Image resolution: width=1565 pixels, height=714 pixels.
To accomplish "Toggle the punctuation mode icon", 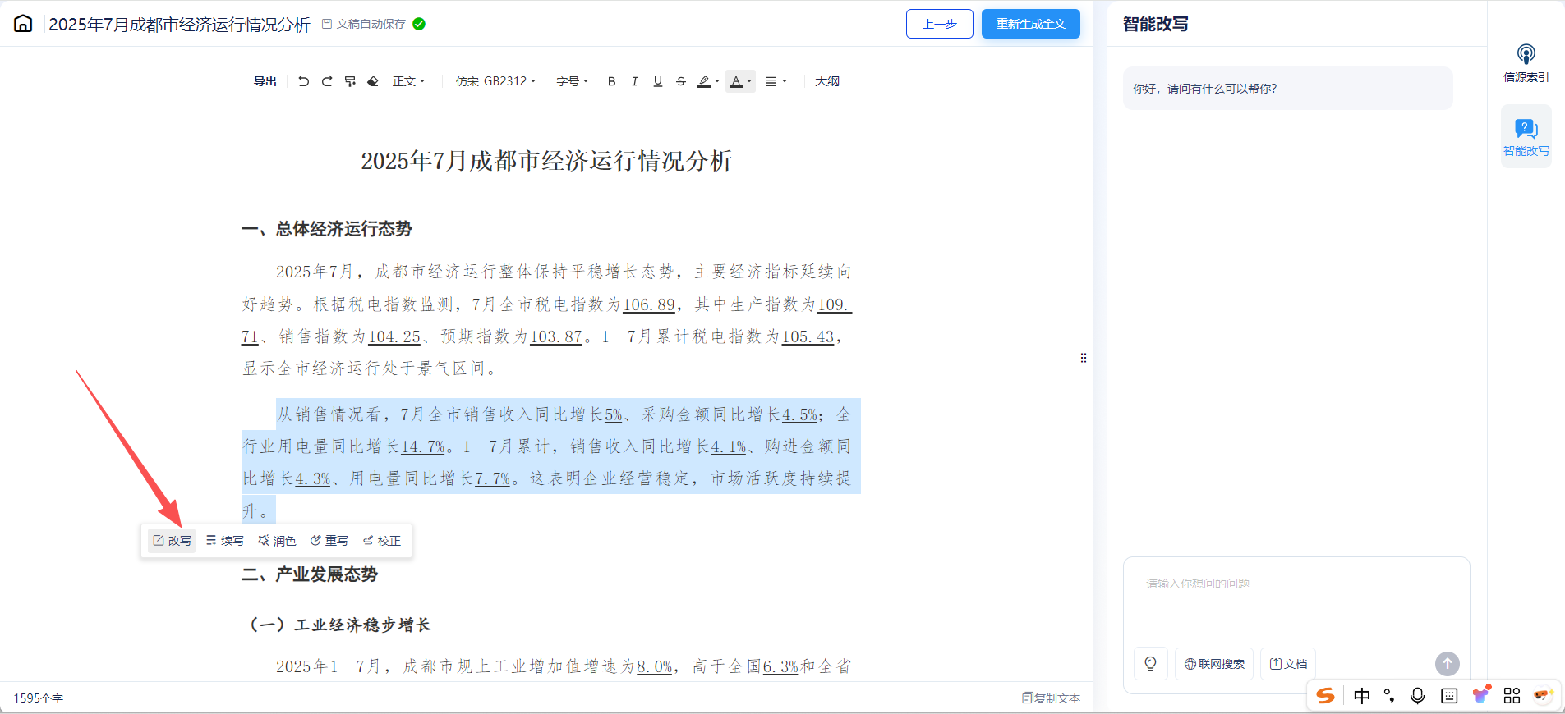I will [x=1389, y=696].
